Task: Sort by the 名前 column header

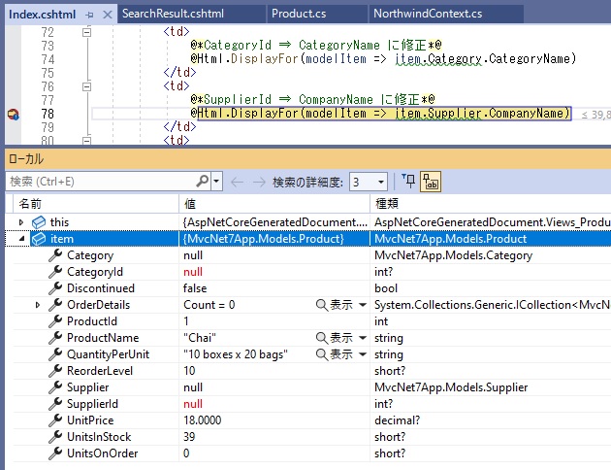Action: [x=96, y=204]
